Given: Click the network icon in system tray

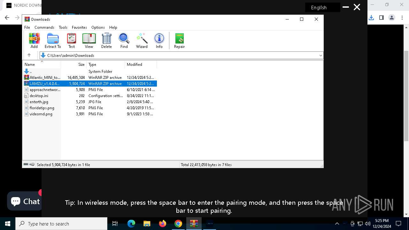Looking at the screenshot, I should 360,224.
